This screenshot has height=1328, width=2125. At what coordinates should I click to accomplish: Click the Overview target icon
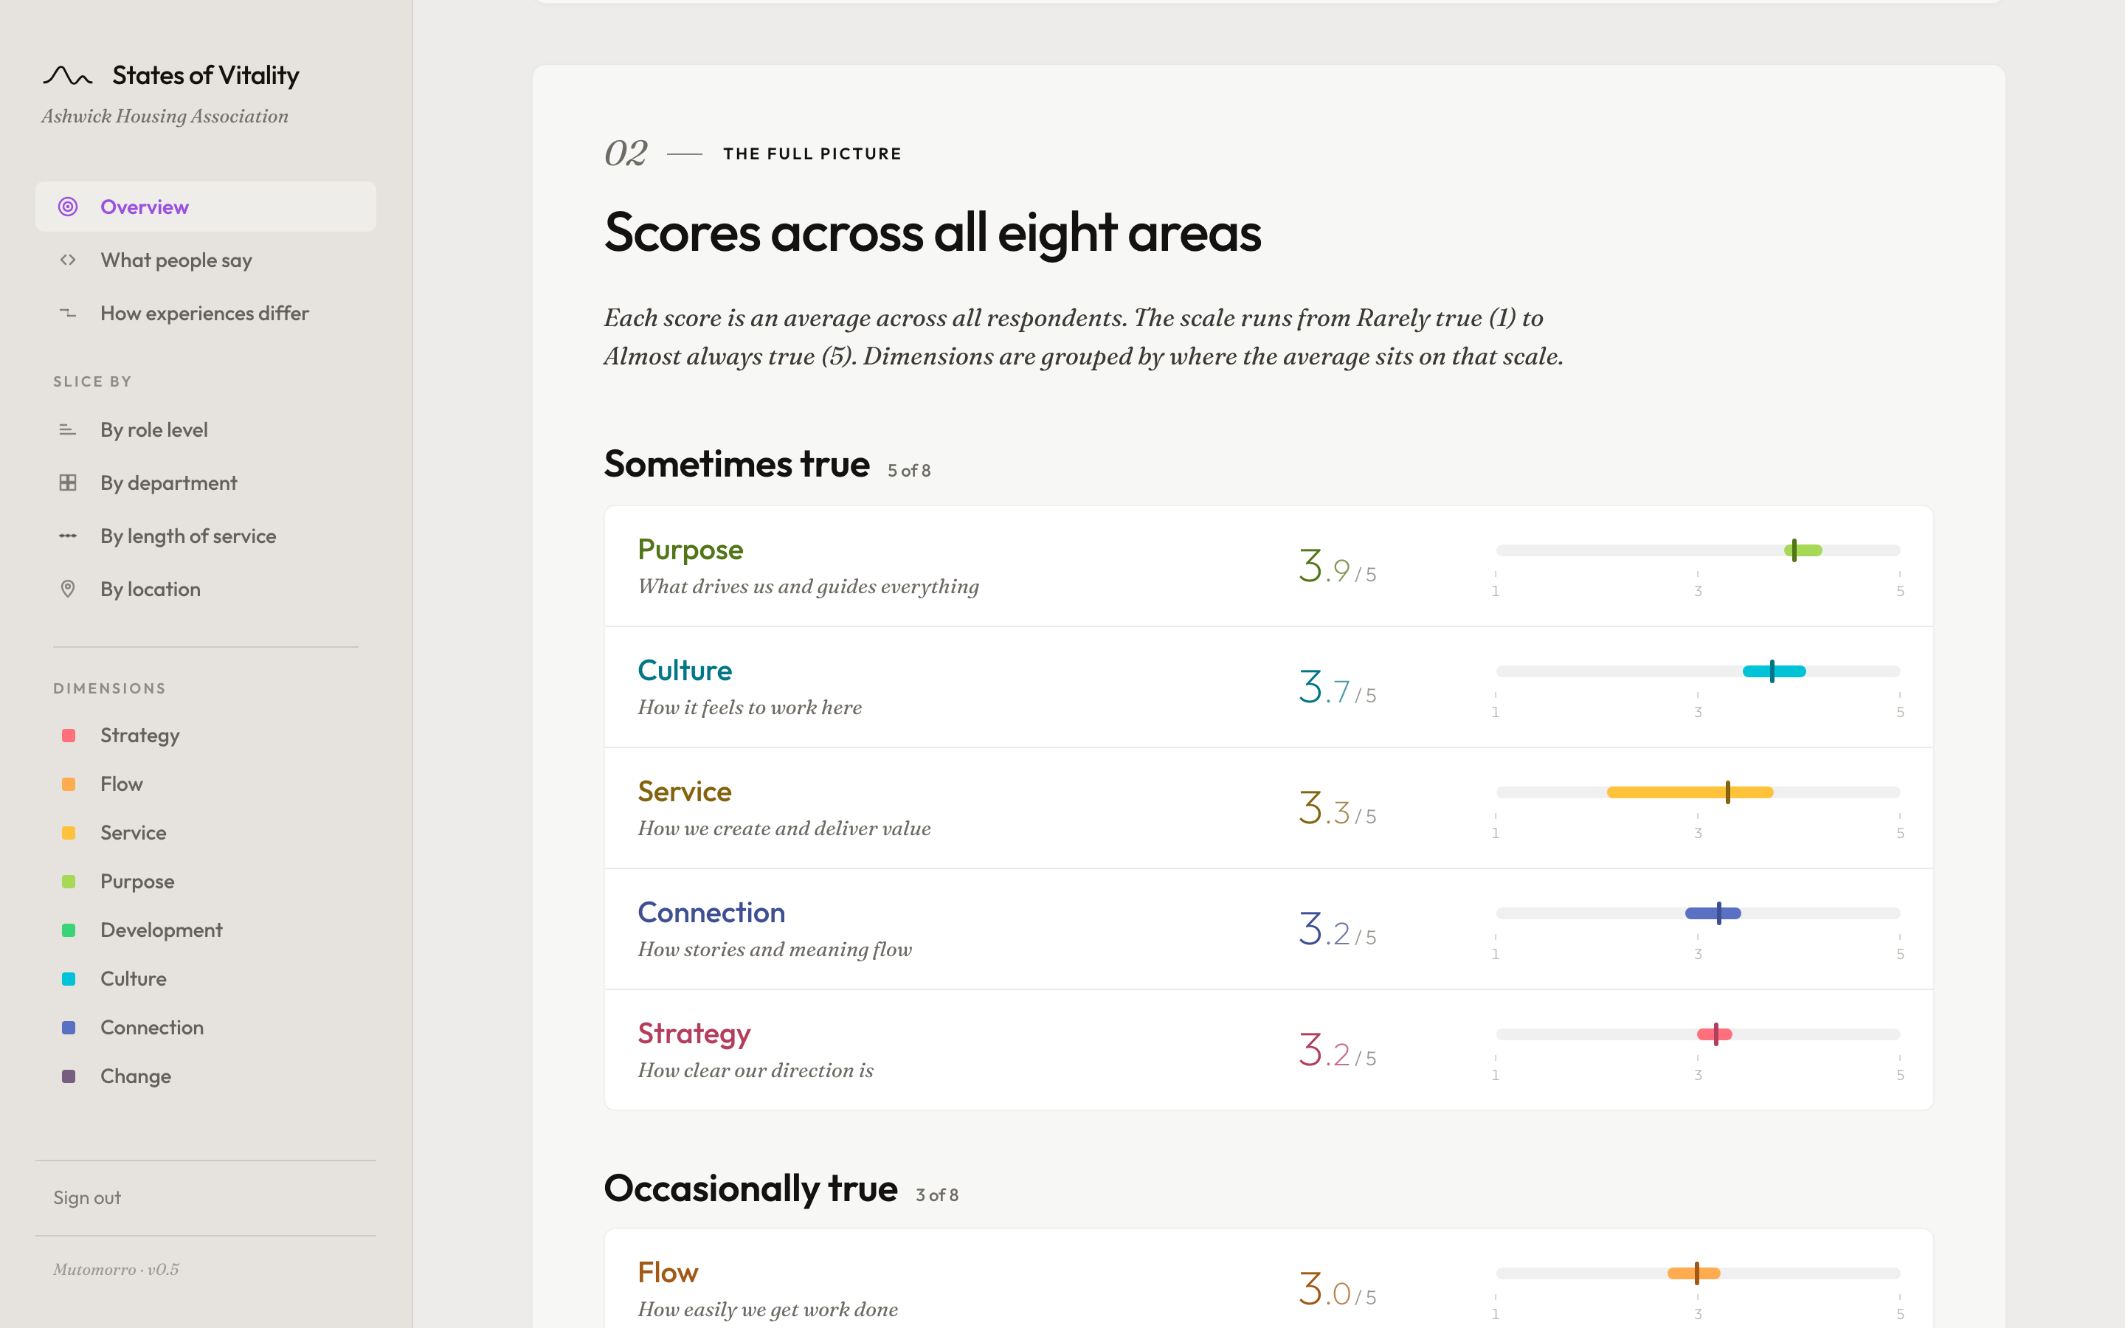click(68, 207)
